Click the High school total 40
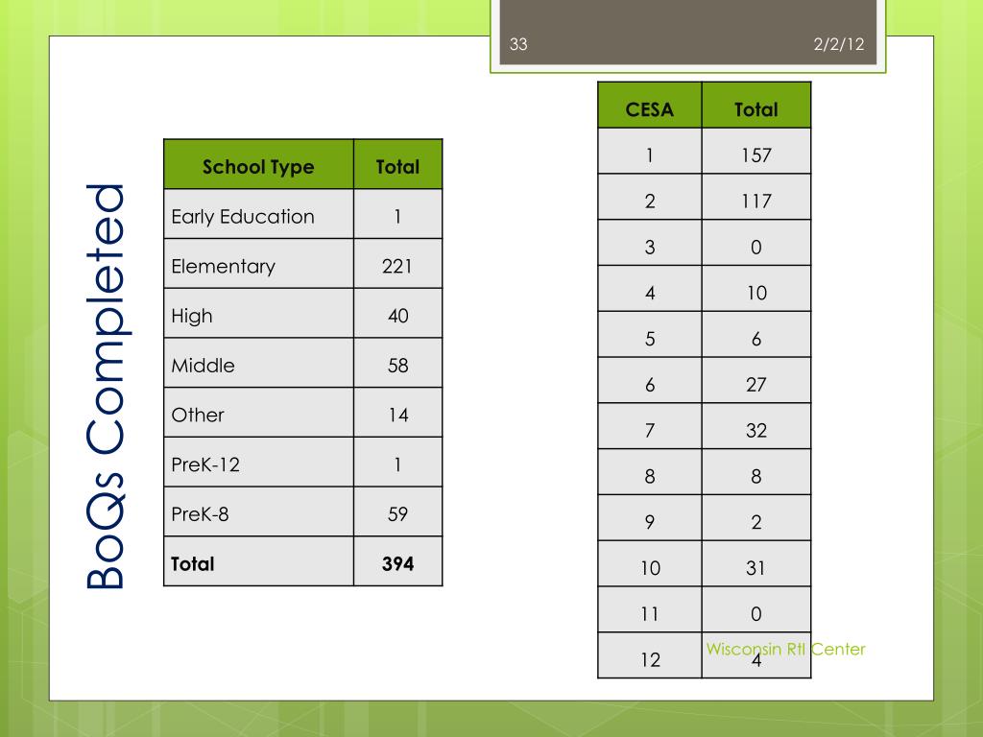 (397, 316)
